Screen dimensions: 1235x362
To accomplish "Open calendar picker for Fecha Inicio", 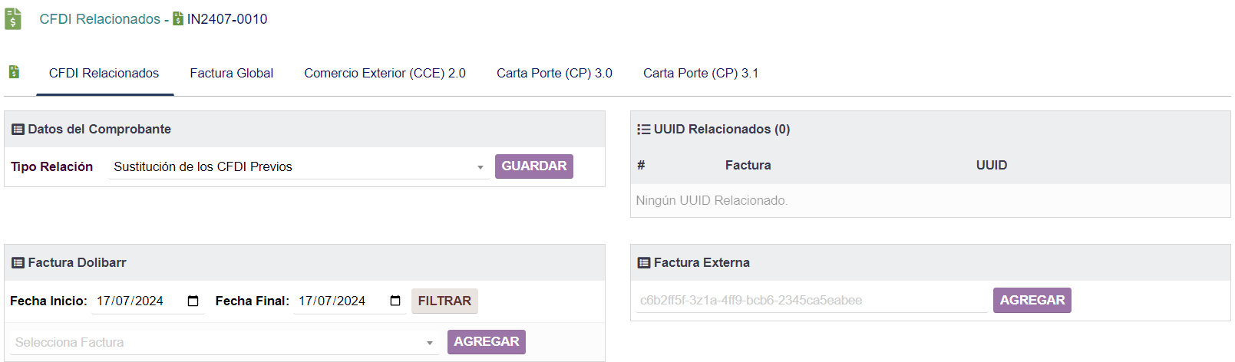I will click(193, 301).
